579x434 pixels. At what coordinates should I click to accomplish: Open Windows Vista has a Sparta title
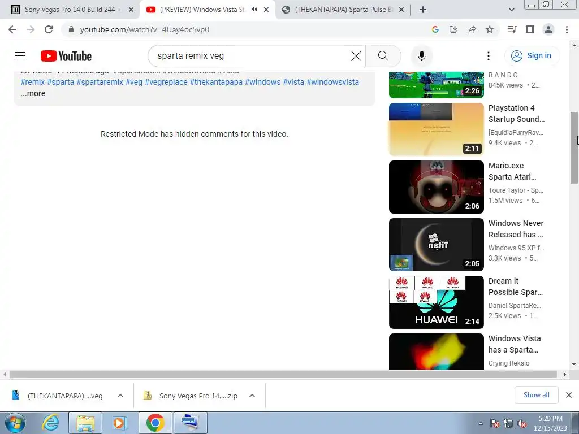coord(515,344)
